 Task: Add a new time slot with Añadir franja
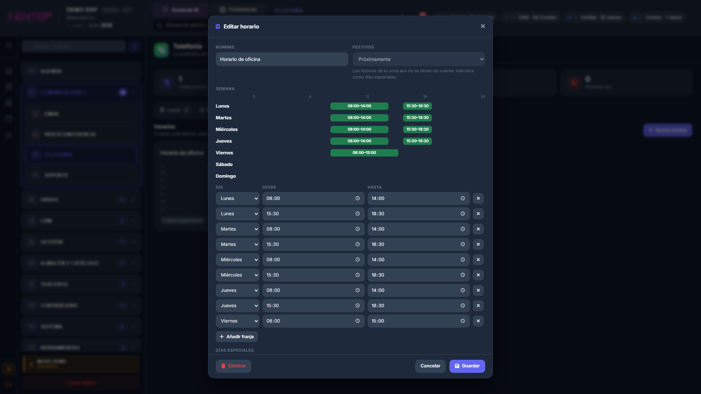tap(237, 337)
